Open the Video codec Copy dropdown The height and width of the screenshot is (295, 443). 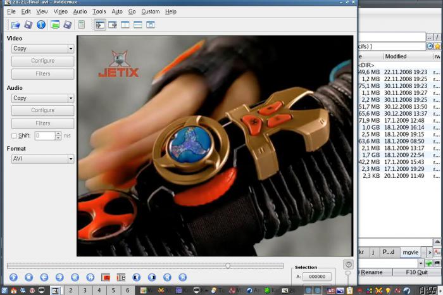tap(42, 49)
